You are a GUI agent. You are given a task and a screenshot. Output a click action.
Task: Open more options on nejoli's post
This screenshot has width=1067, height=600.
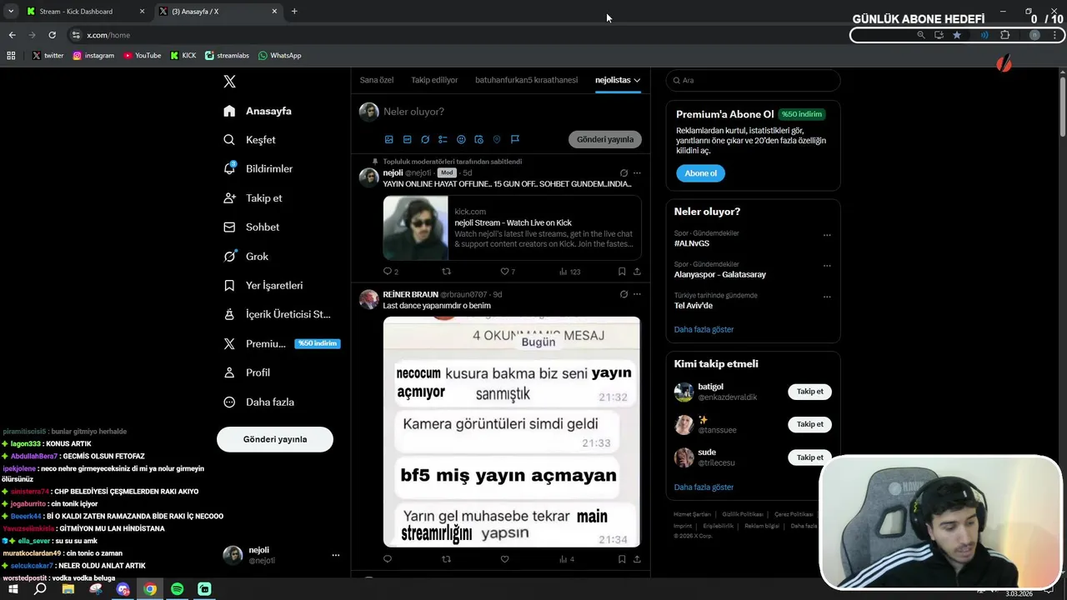pyautogui.click(x=637, y=173)
